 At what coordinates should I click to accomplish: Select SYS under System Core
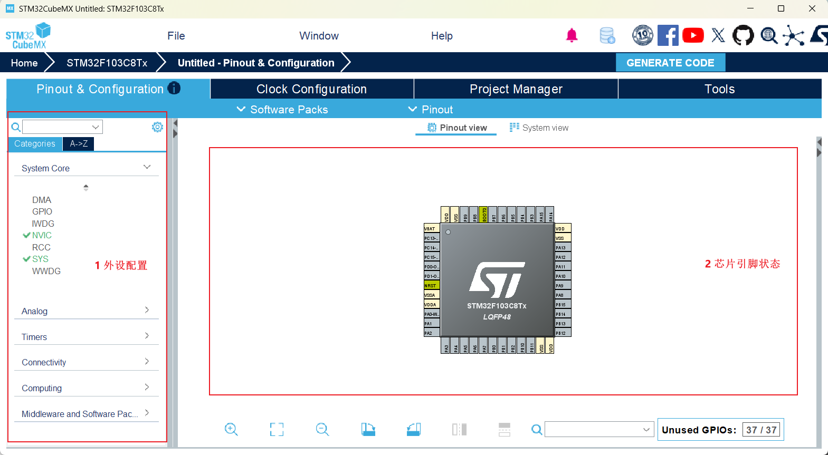point(40,259)
